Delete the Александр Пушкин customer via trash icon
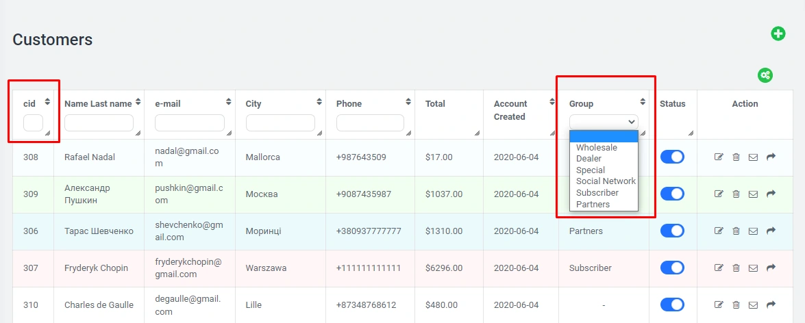The image size is (805, 323). [x=736, y=194]
